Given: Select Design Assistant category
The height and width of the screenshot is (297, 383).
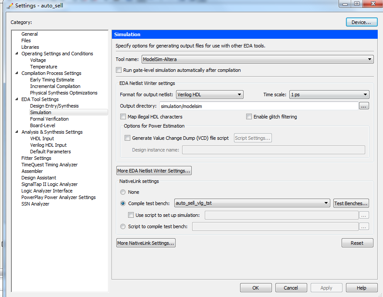Looking at the screenshot, I should [39, 178].
